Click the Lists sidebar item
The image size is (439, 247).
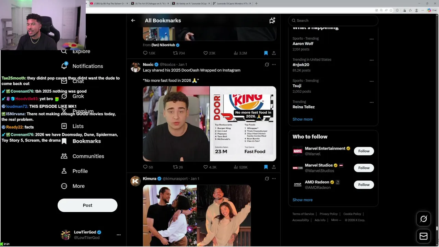(x=78, y=126)
